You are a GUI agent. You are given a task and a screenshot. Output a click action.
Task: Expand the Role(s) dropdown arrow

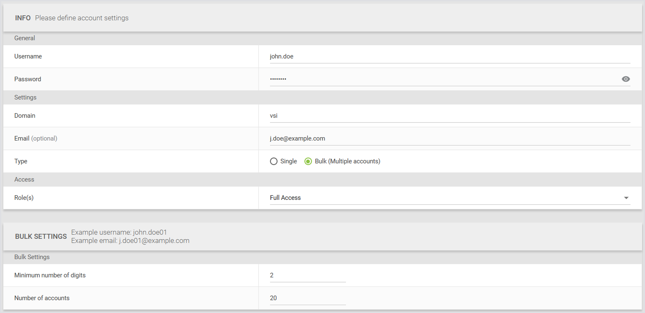[626, 198]
